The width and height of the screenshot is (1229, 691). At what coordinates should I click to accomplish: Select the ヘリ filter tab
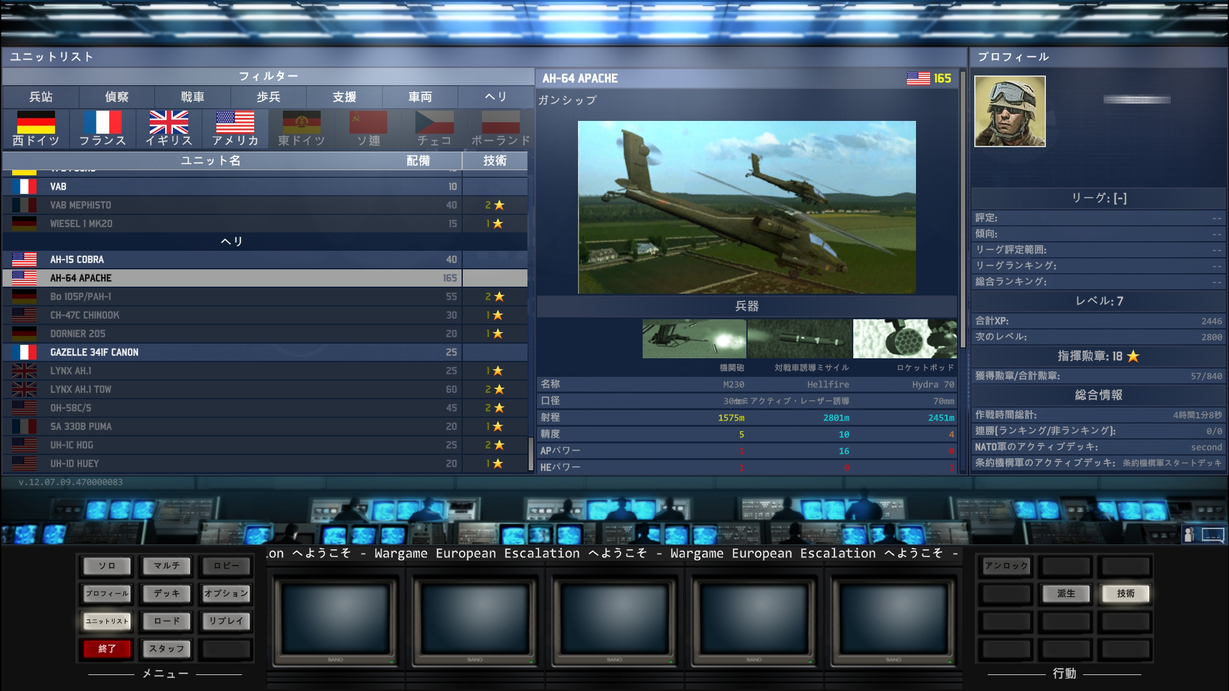click(x=495, y=97)
